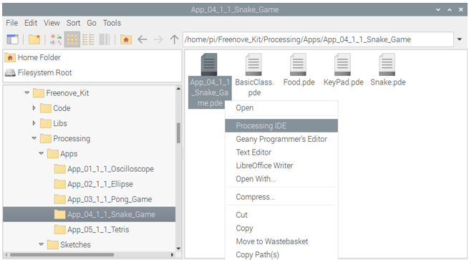This screenshot has width=469, height=260.
Task: Select the BasicClass.pde file
Action: click(254, 74)
